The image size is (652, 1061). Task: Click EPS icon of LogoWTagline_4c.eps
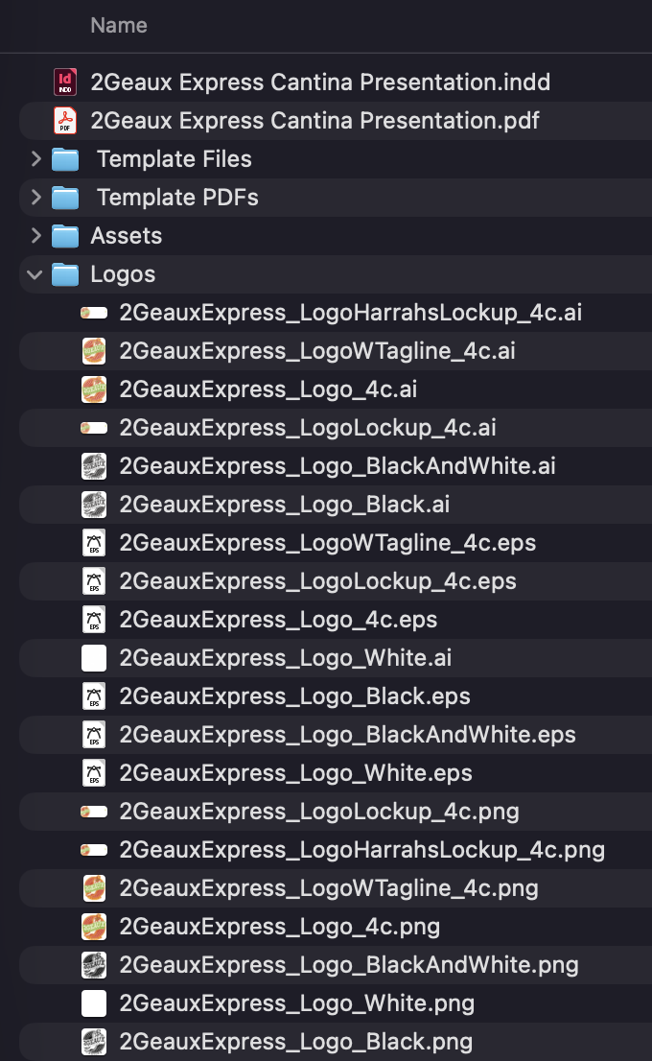click(94, 543)
